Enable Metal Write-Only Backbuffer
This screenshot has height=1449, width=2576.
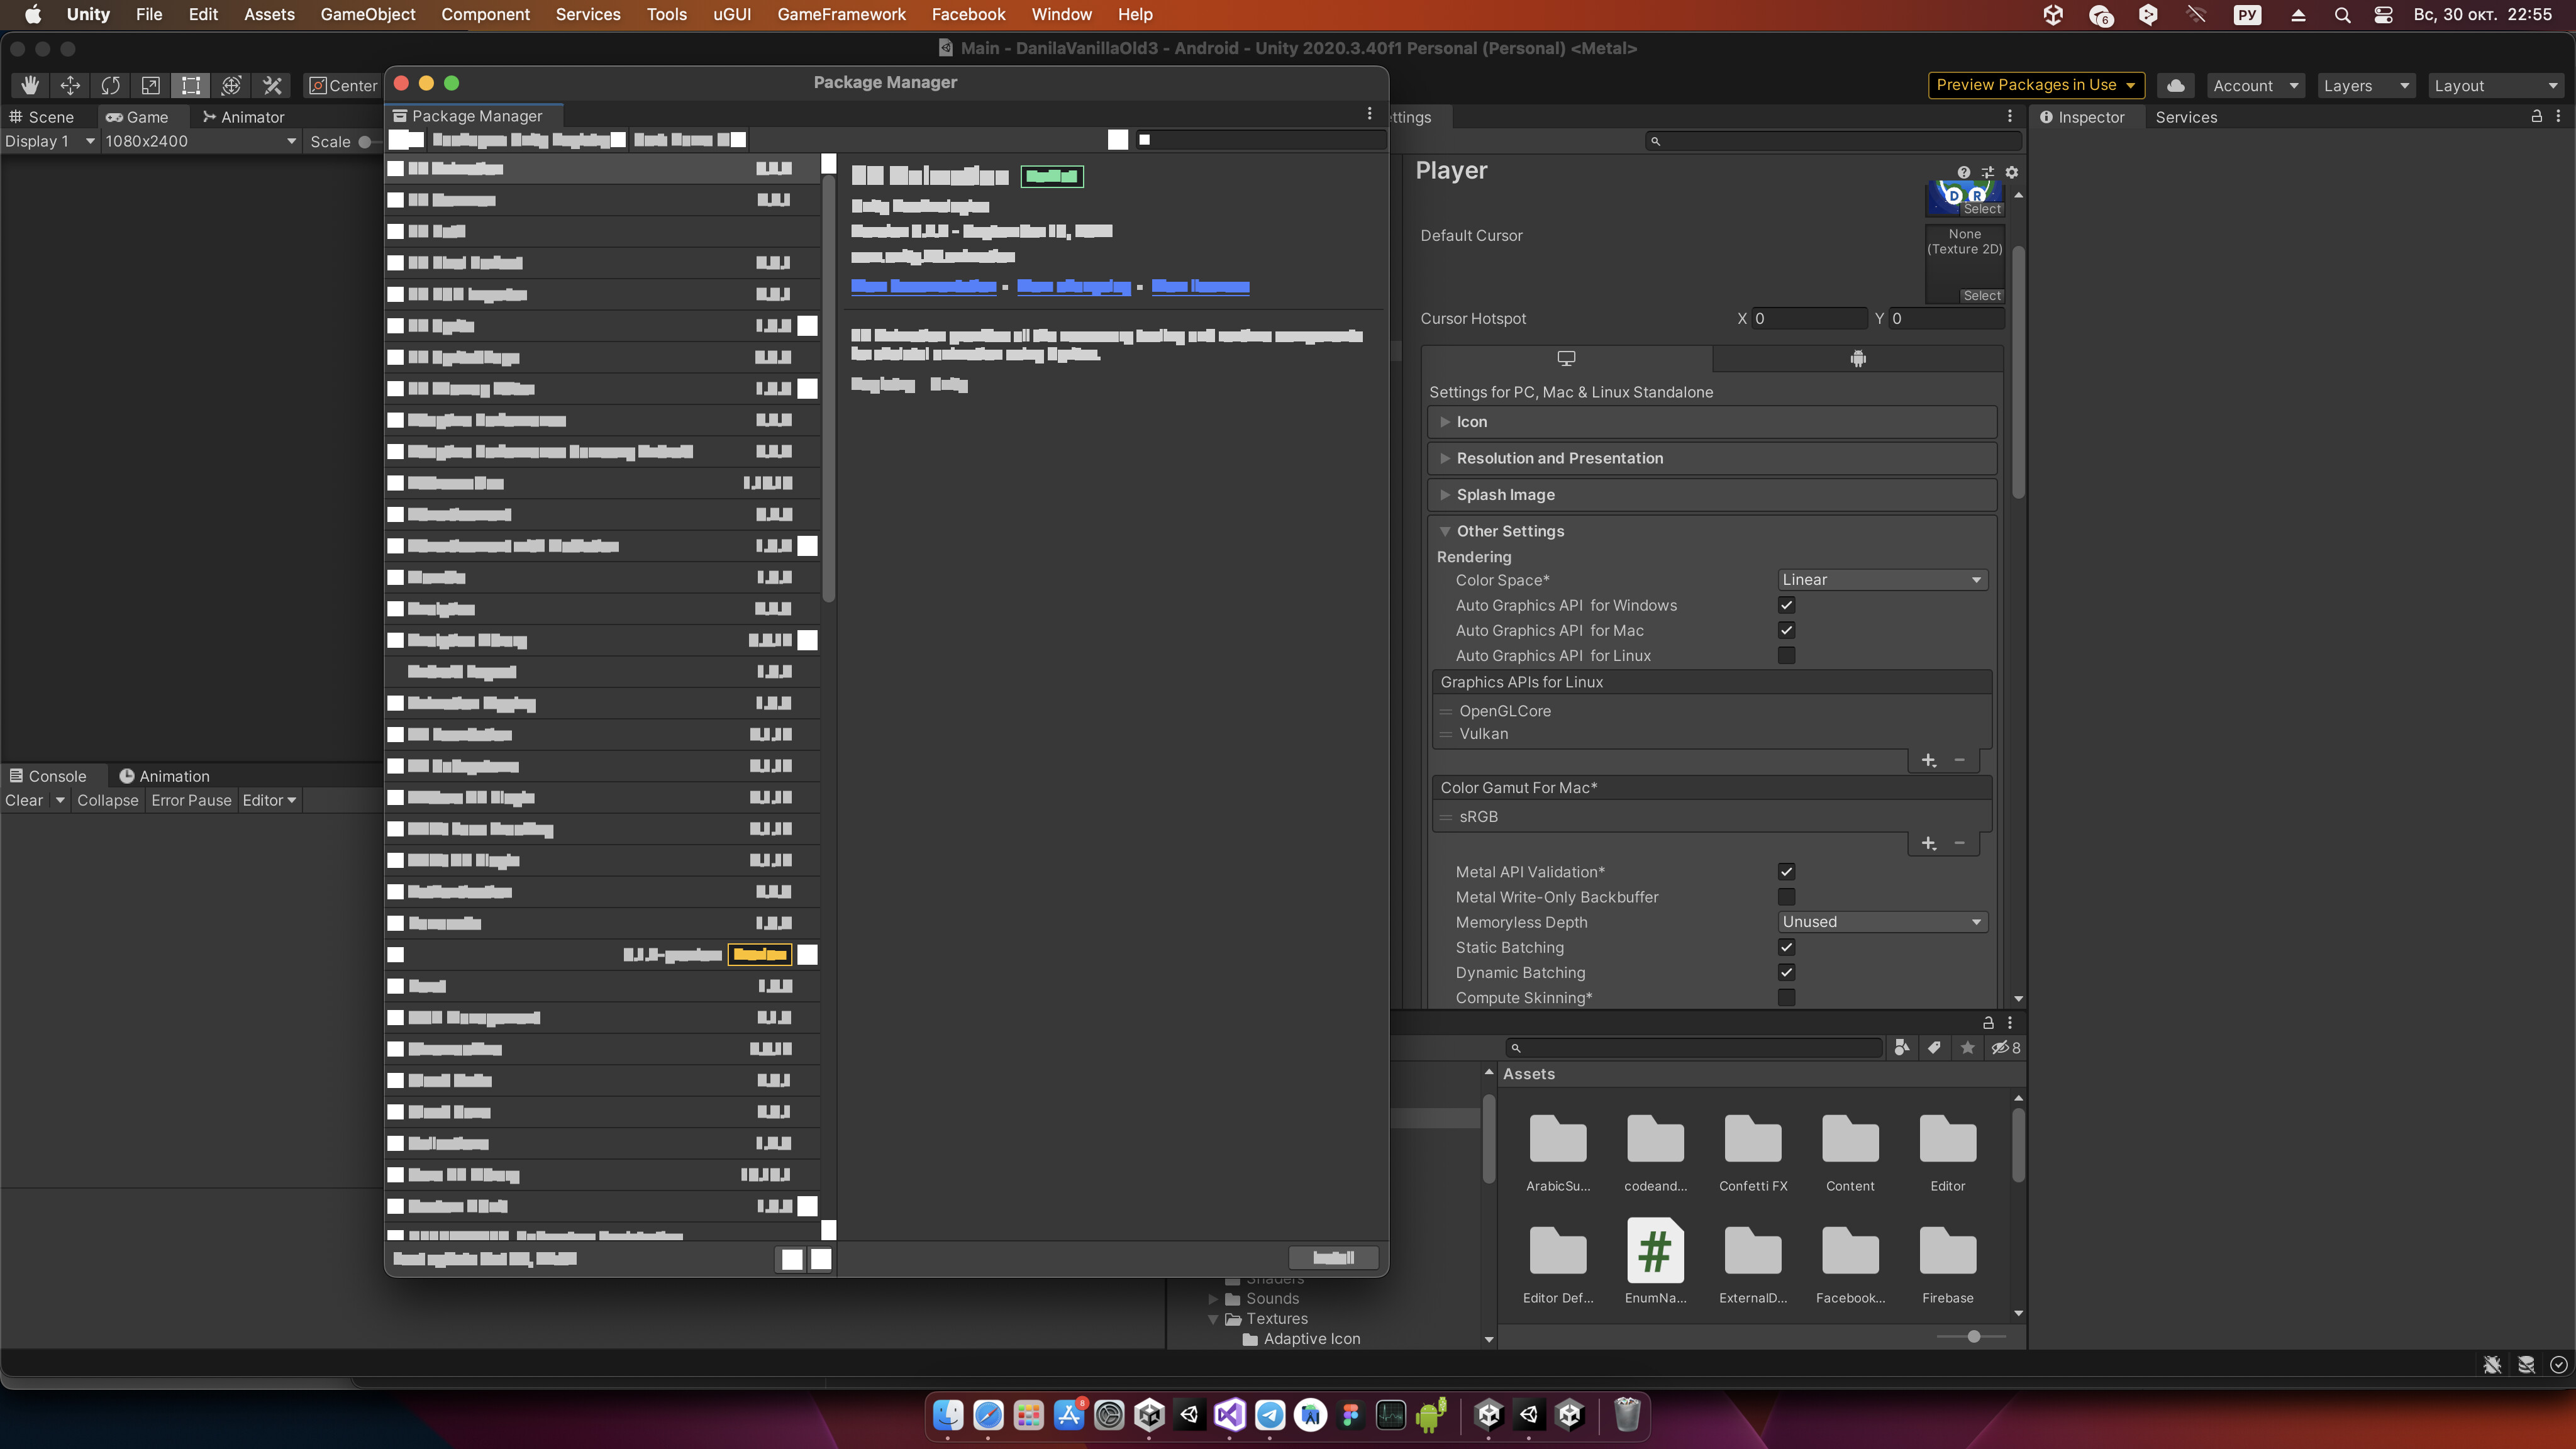click(x=1786, y=897)
